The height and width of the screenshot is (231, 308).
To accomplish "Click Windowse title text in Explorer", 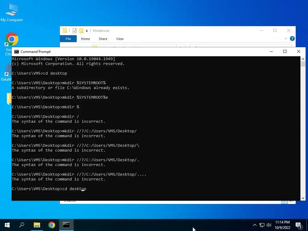I will pyautogui.click(x=101, y=31).
